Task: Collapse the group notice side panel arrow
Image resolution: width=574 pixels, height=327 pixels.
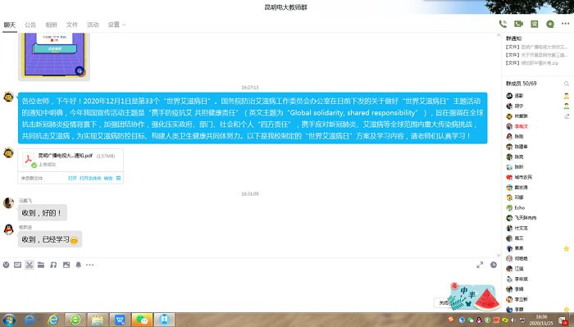Action: tap(499, 35)
